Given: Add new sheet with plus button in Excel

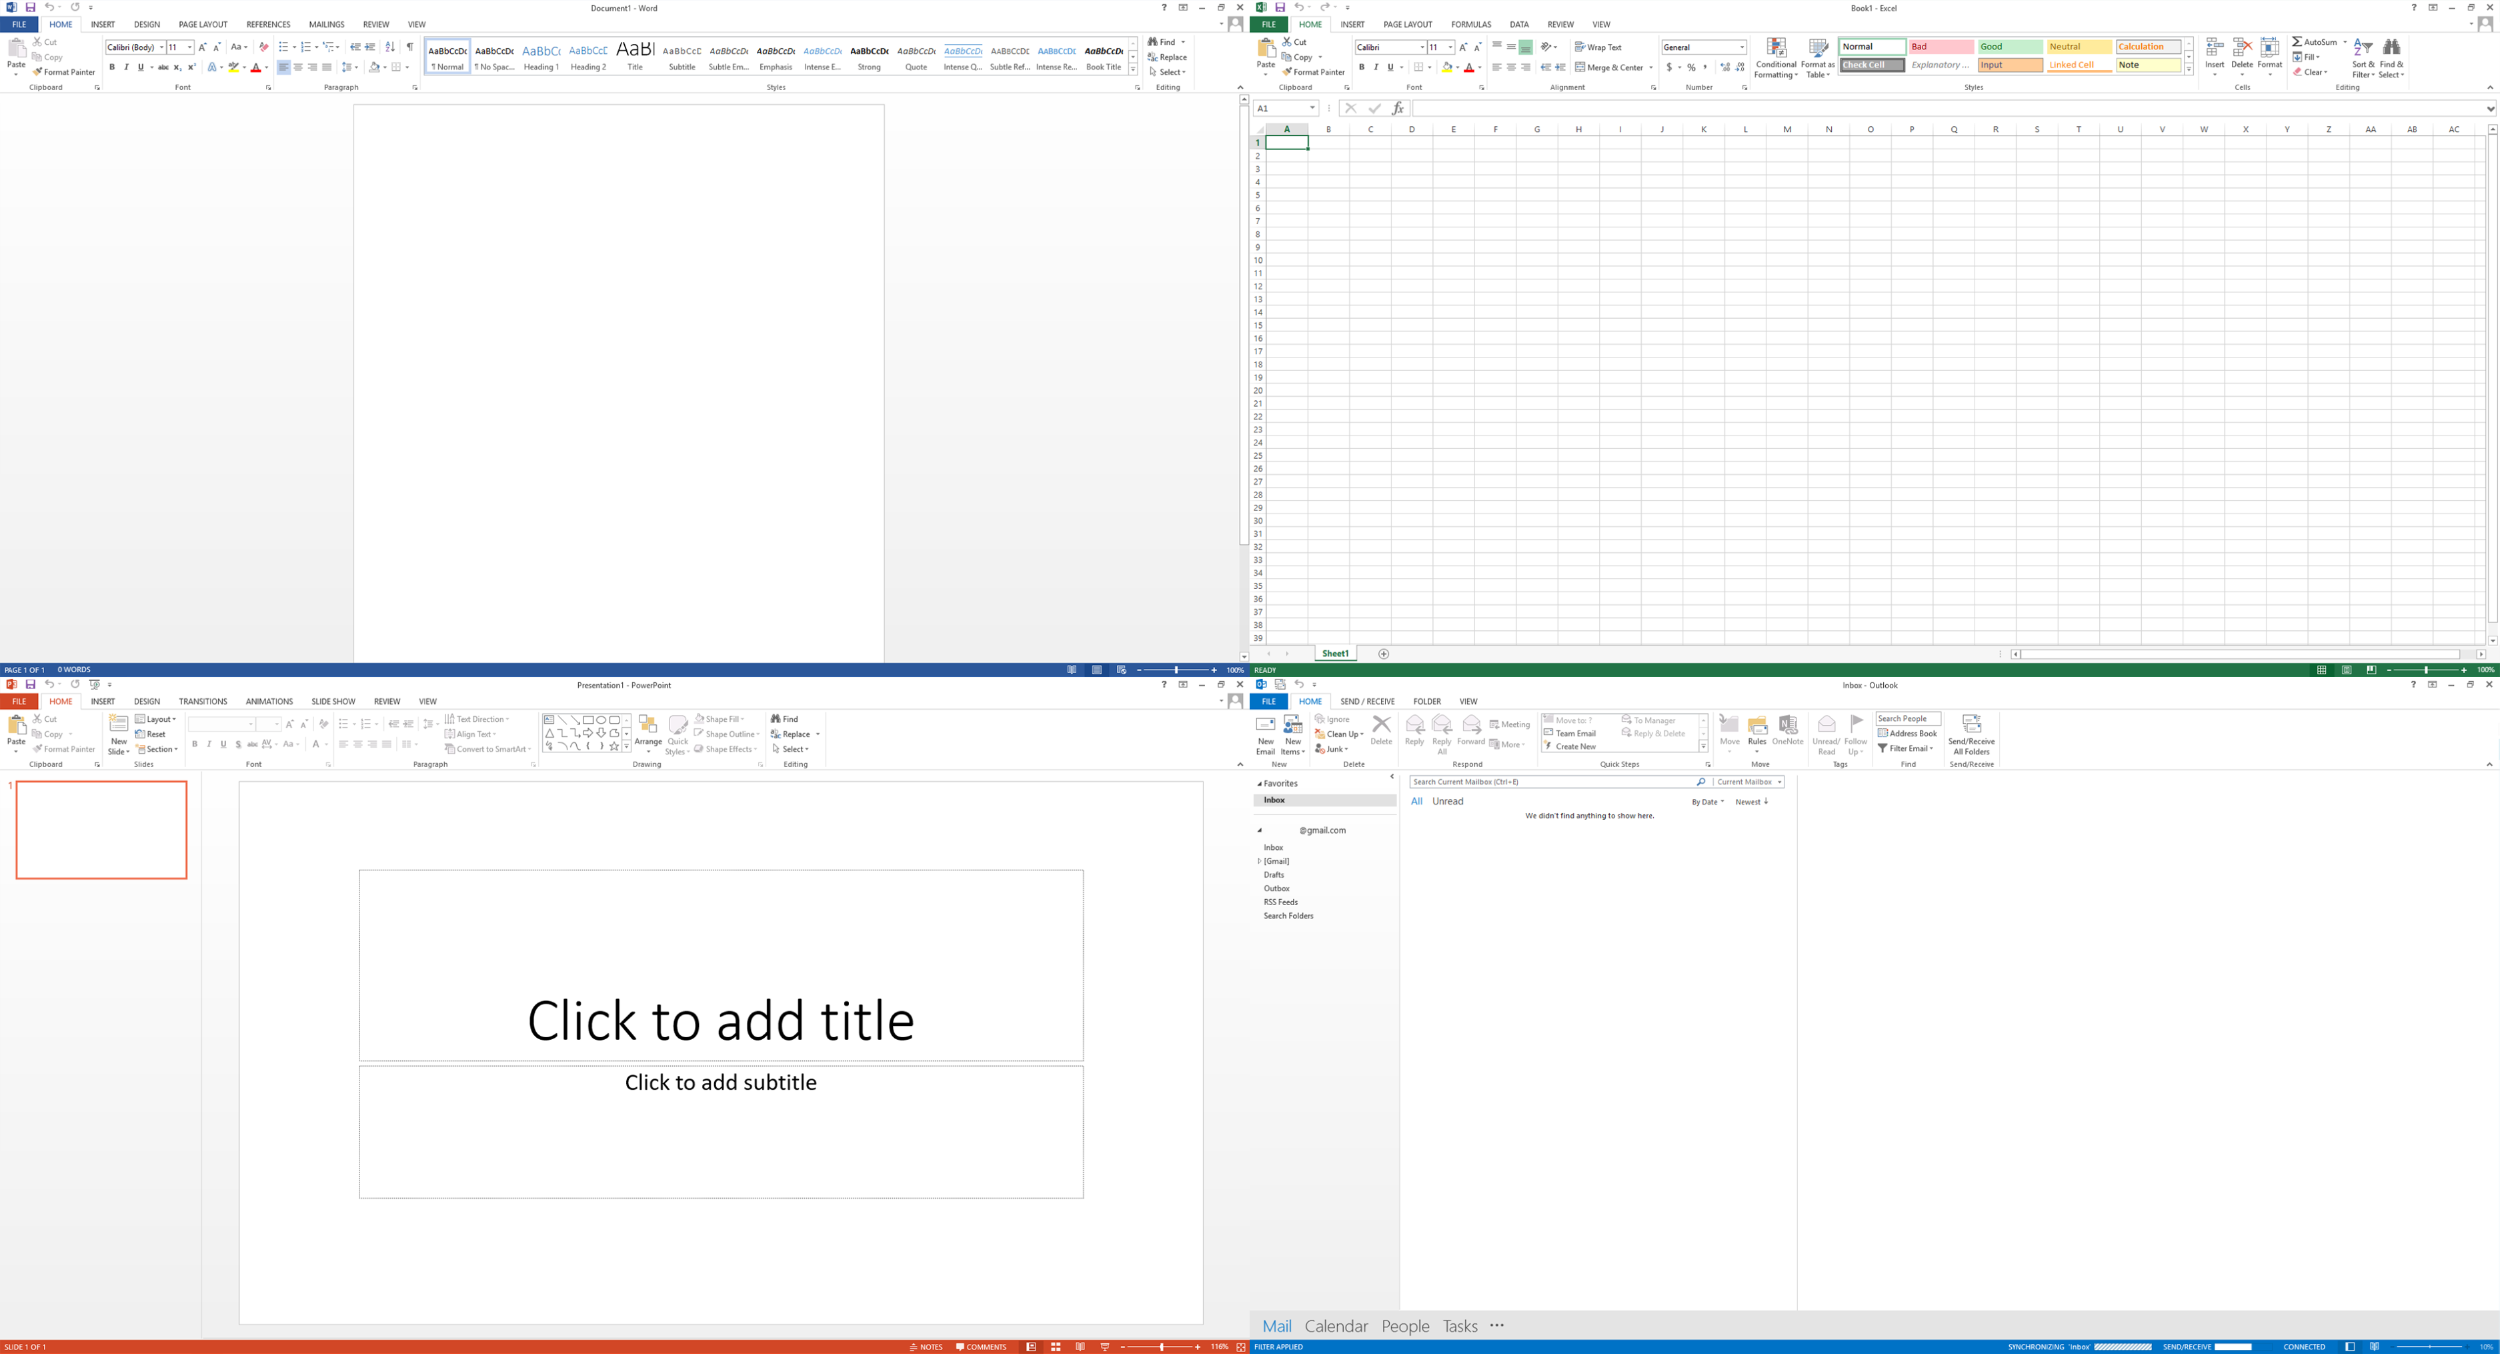Looking at the screenshot, I should coord(1384,654).
